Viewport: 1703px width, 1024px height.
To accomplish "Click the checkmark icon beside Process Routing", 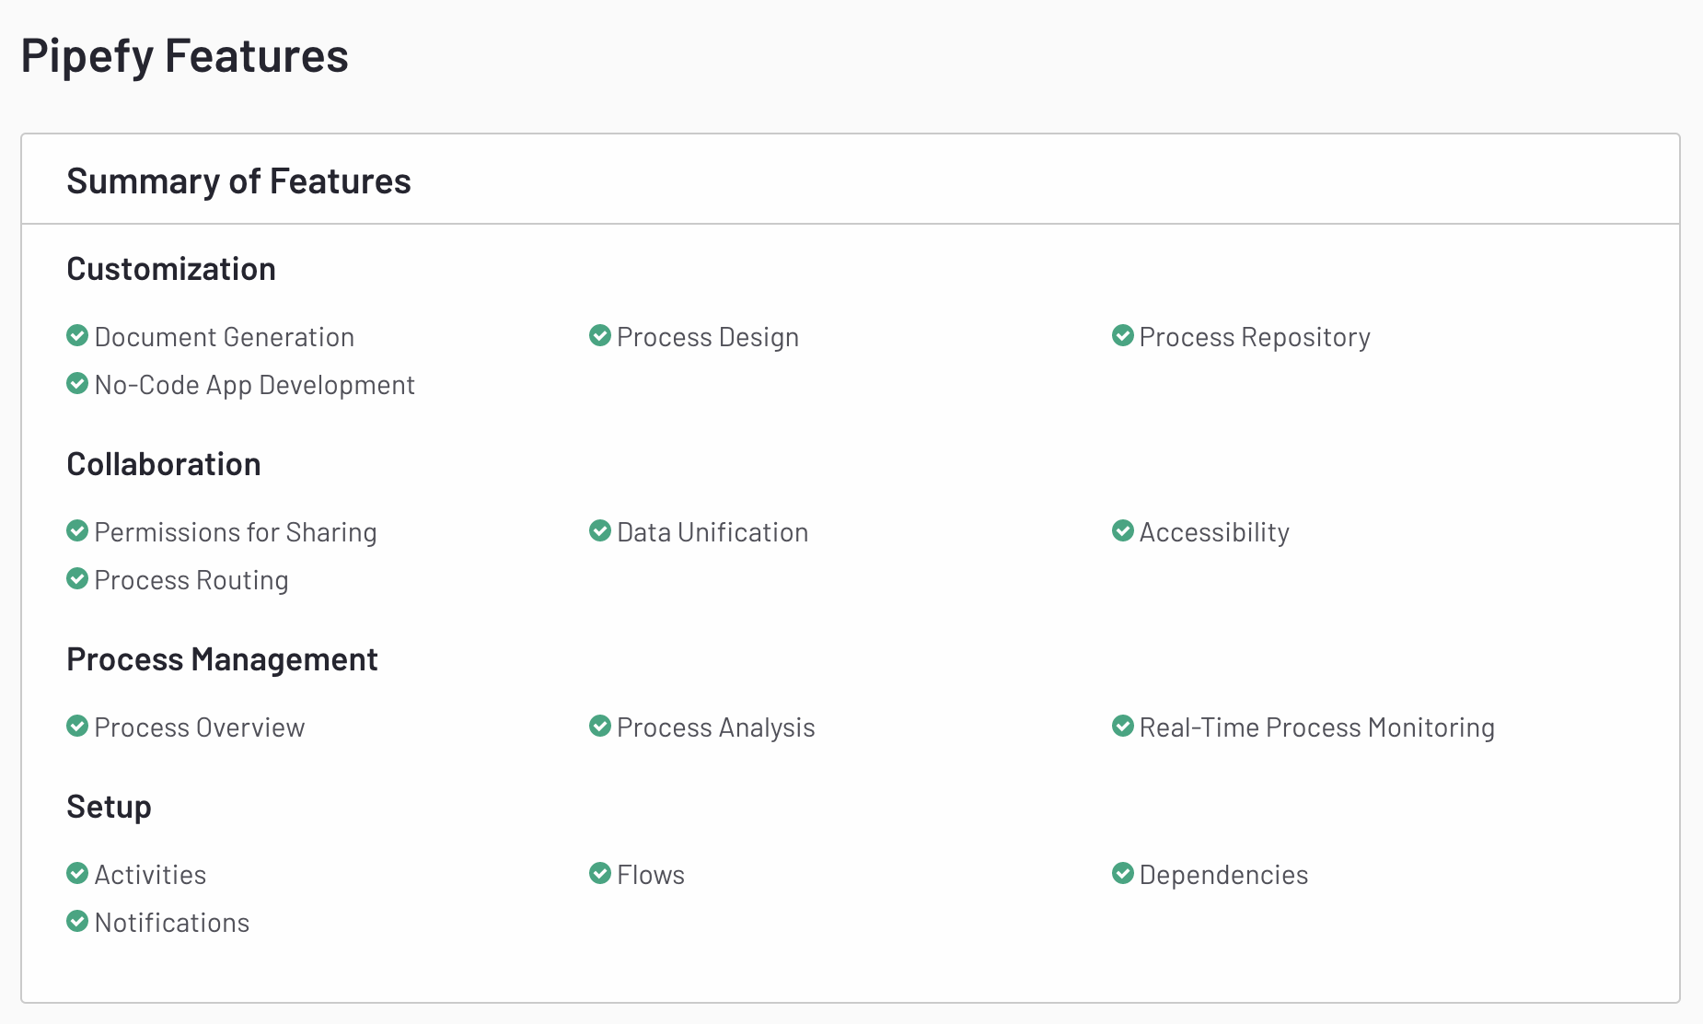I will (x=77, y=579).
